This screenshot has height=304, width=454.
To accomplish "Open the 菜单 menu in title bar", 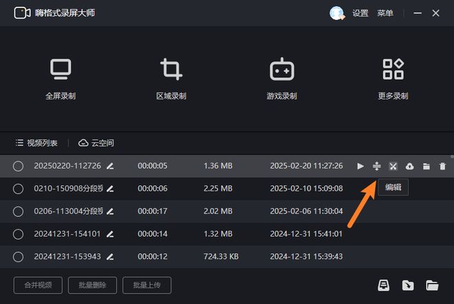I will pos(385,13).
